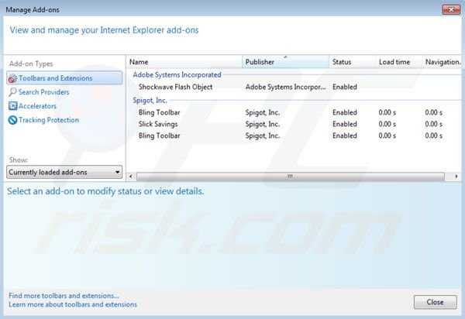Click the Tracking Protection icon
465x319 pixels.
pos(12,120)
